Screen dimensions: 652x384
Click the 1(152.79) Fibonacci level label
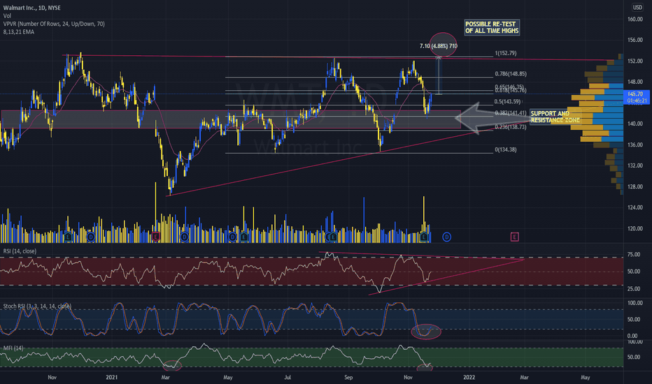coord(506,53)
